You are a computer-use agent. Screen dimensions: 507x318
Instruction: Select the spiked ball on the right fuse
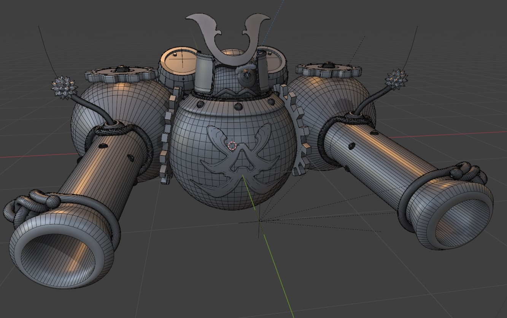[x=396, y=79]
